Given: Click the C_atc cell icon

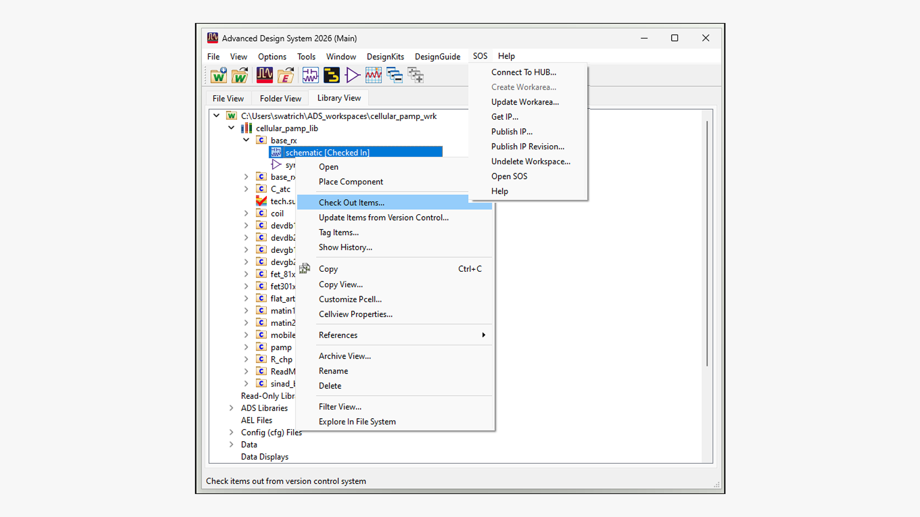Looking at the screenshot, I should click(261, 189).
